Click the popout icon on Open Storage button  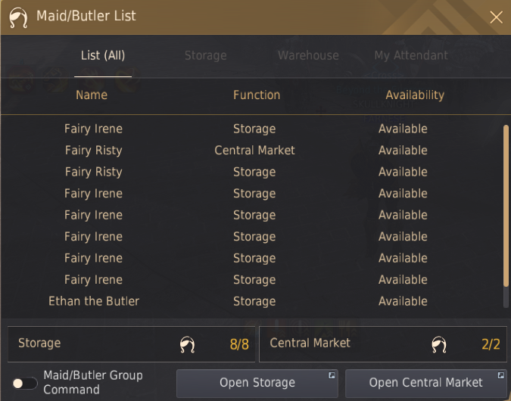(x=332, y=375)
